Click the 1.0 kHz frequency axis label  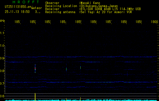click(x=3, y=46)
